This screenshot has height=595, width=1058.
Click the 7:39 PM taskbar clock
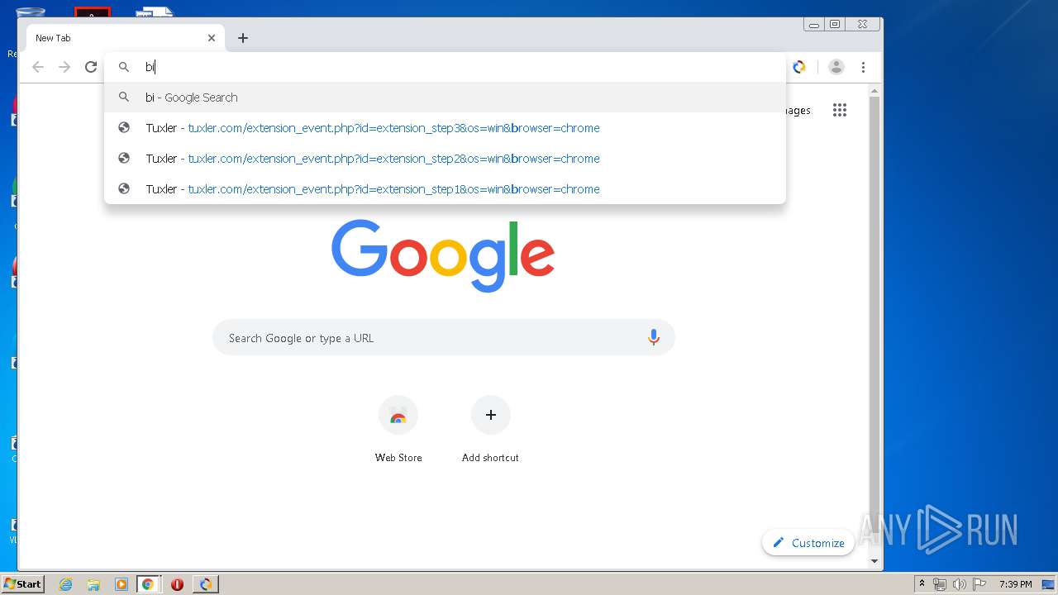click(x=1015, y=584)
